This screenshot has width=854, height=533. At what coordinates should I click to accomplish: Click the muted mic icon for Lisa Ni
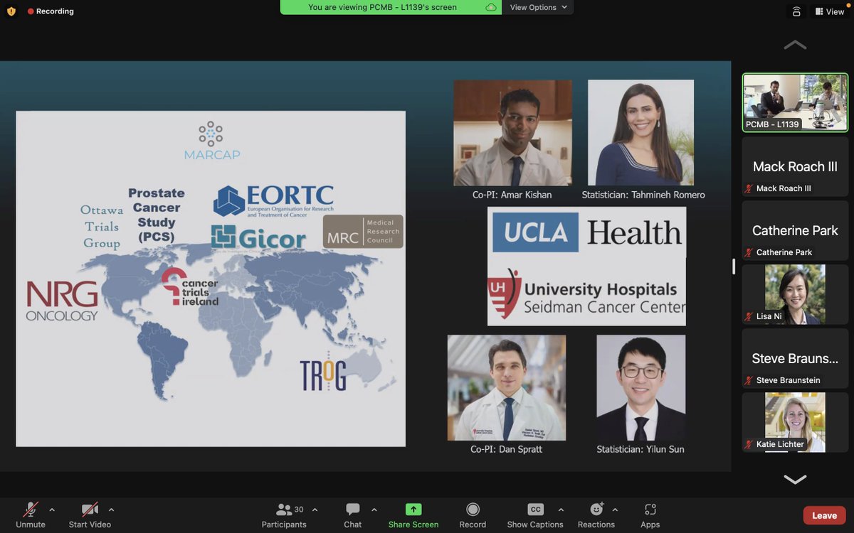[749, 317]
